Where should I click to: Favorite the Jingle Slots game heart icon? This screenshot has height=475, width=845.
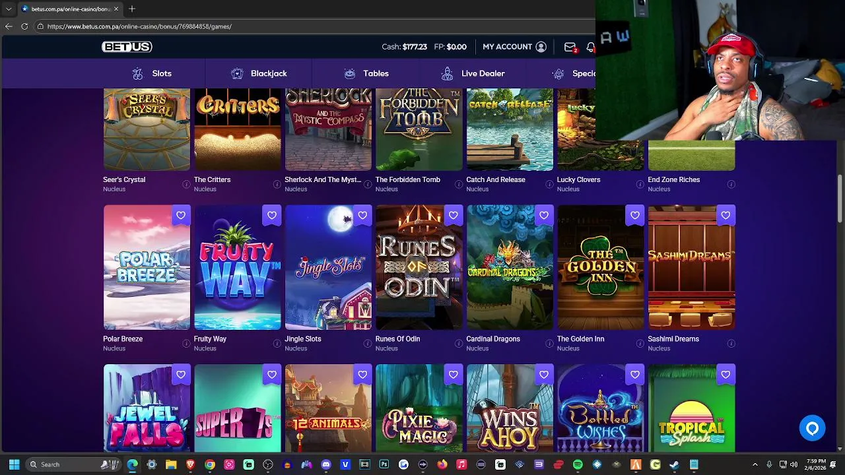362,215
